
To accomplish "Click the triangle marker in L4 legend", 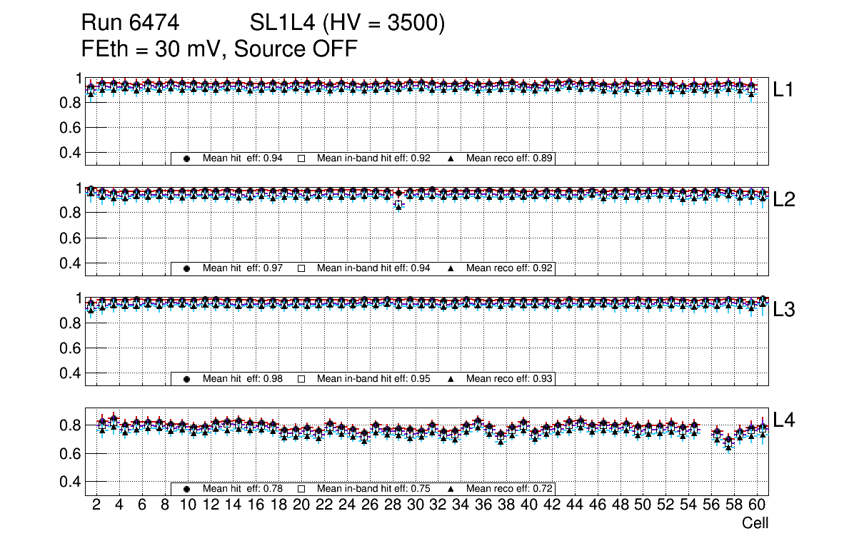I will pyautogui.click(x=451, y=489).
